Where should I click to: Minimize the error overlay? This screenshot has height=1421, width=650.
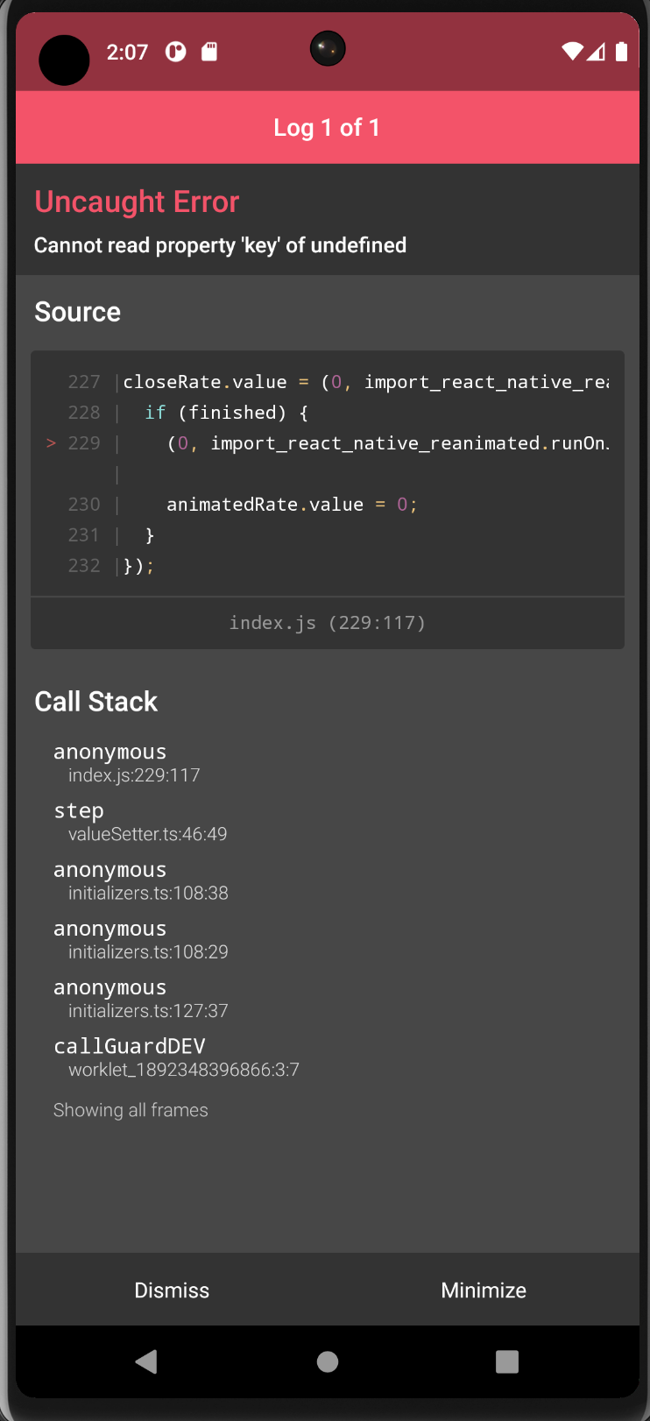[x=483, y=1290]
